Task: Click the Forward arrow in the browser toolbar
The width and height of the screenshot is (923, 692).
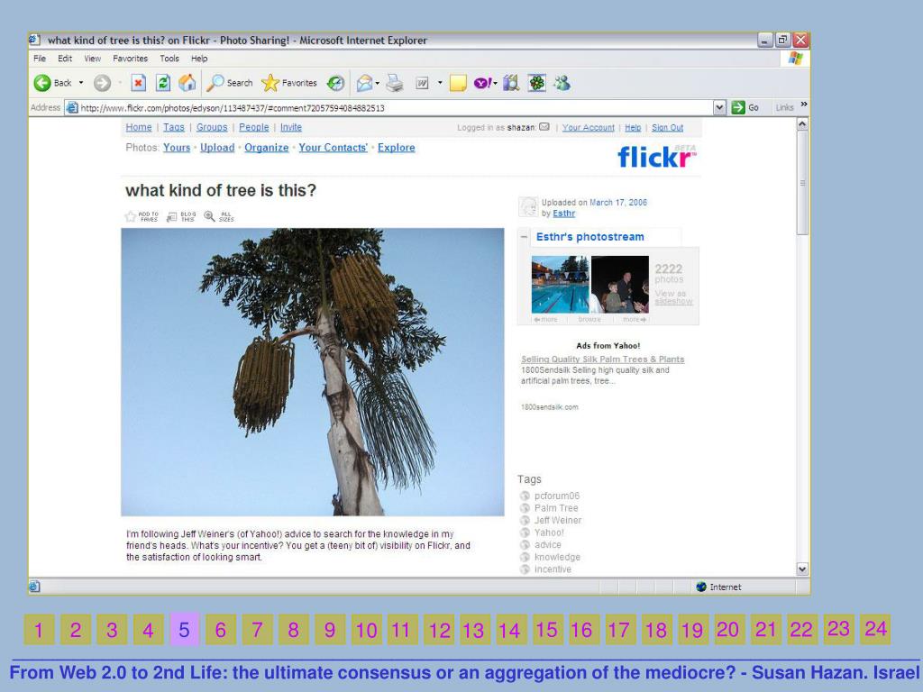Action: (102, 83)
